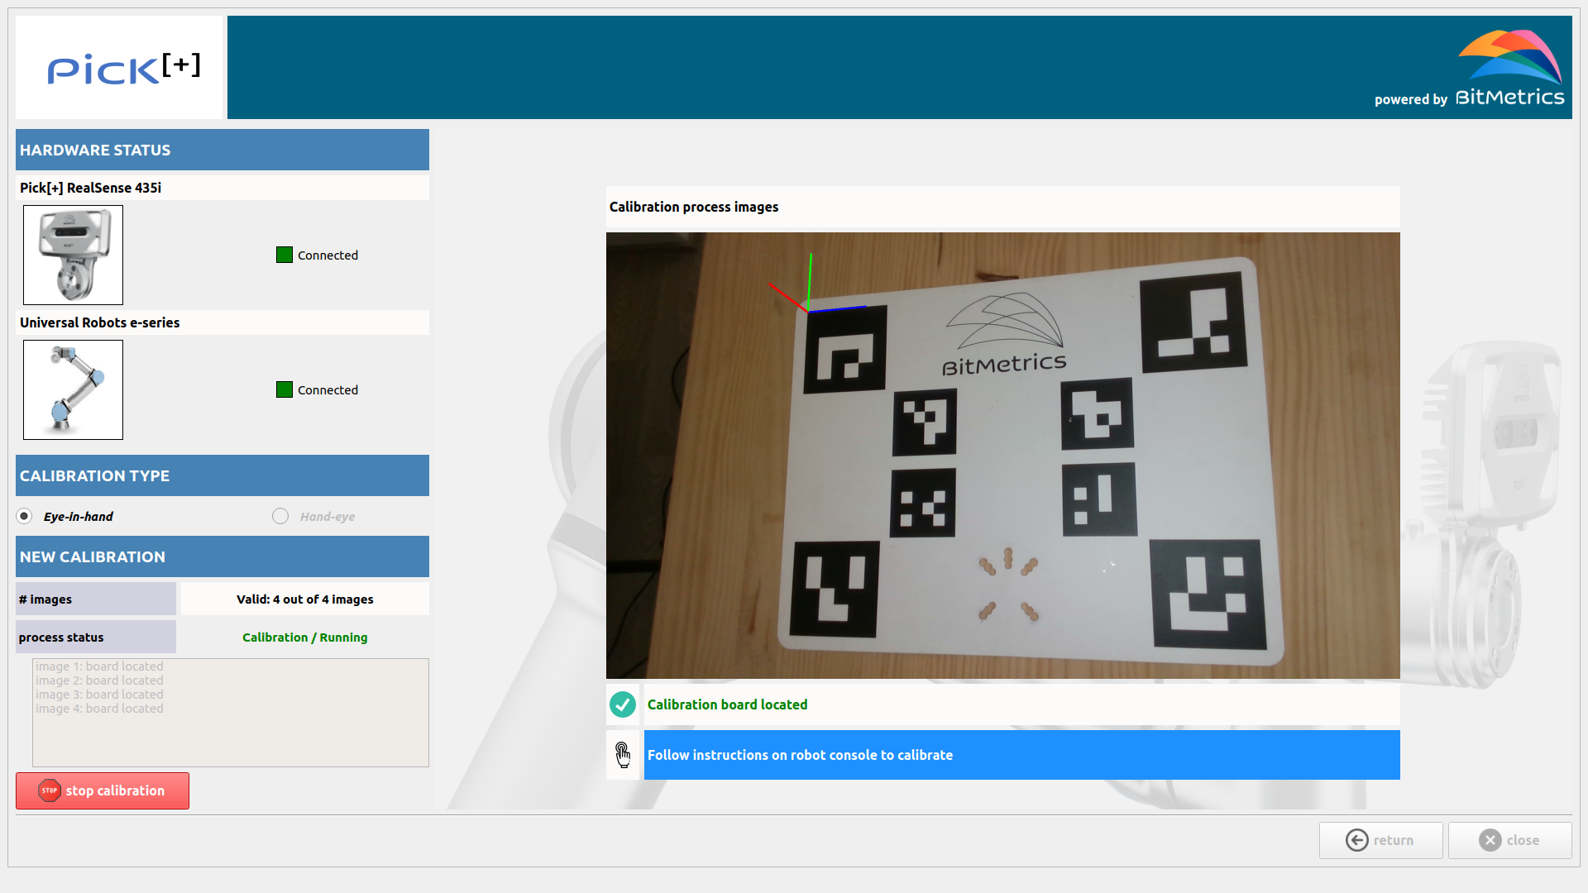Click the calibration board camera image

click(x=1002, y=456)
